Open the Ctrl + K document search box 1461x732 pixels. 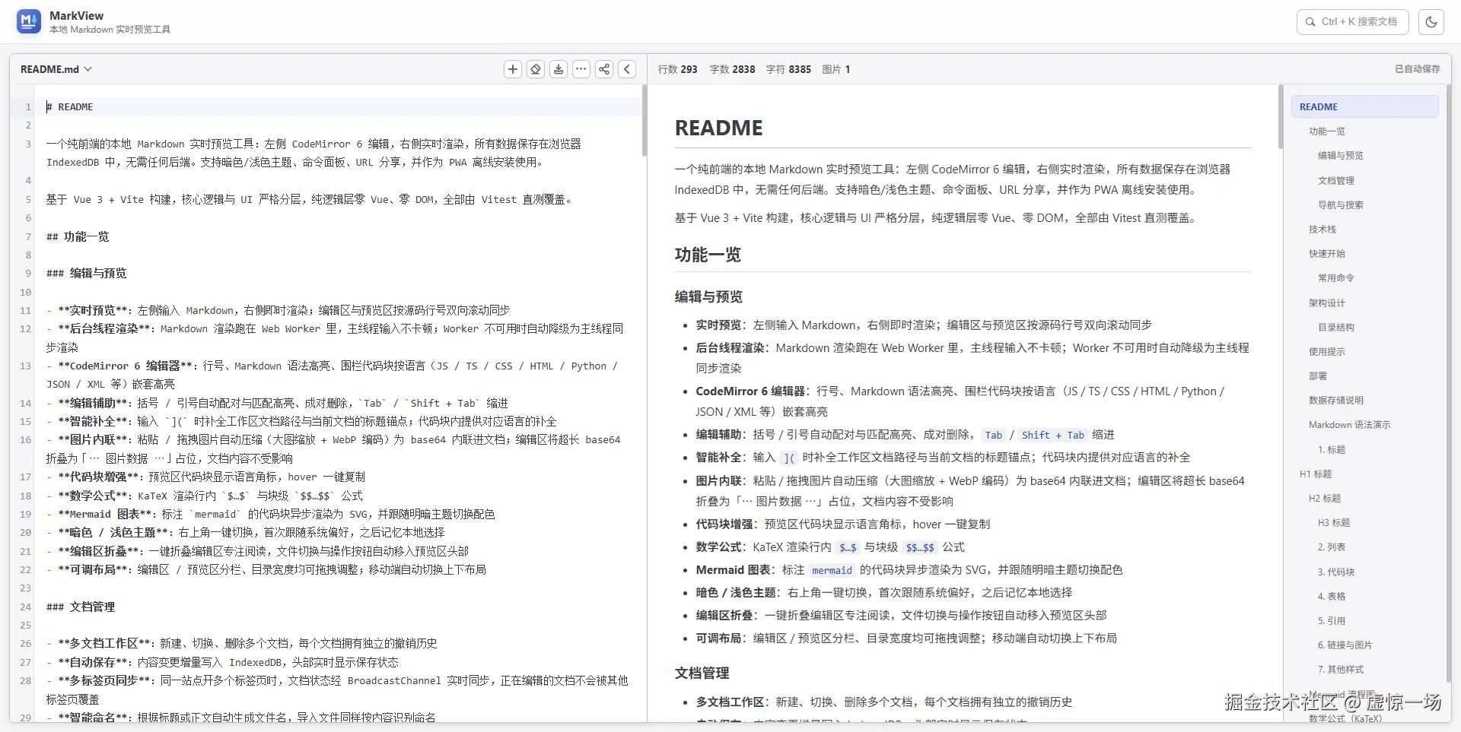point(1352,21)
